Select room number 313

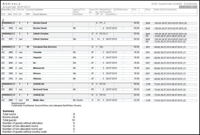pos(11,79)
